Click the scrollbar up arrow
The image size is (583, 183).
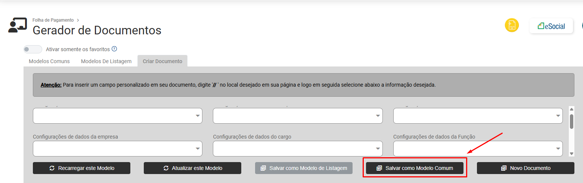[571, 109]
